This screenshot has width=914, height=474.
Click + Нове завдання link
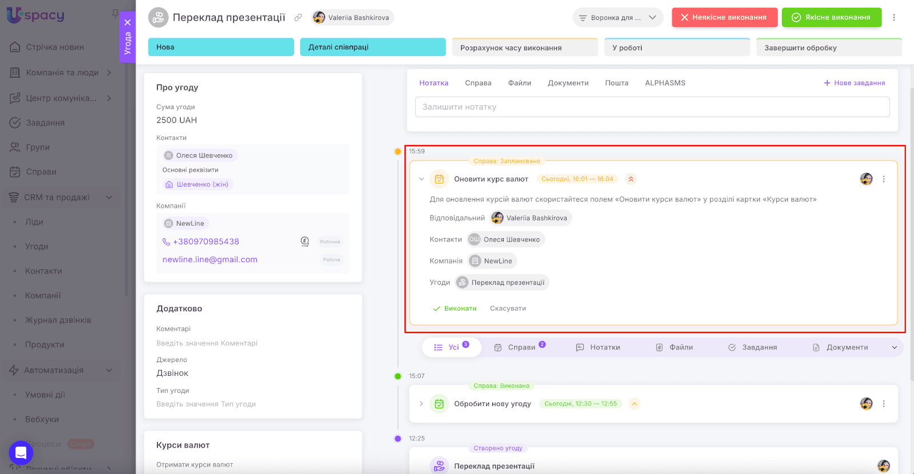pos(854,83)
